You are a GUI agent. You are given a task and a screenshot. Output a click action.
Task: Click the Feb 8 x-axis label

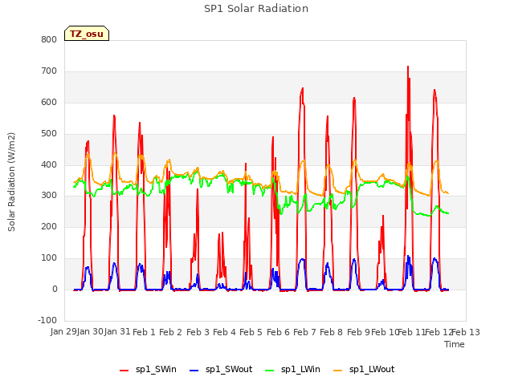(x=331, y=332)
